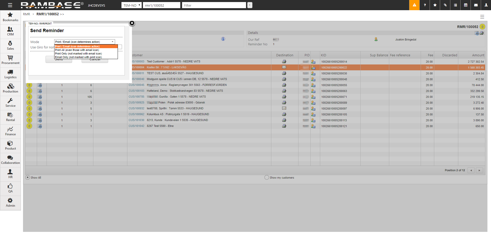Choose Print All from the Mode list

pos(77,50)
